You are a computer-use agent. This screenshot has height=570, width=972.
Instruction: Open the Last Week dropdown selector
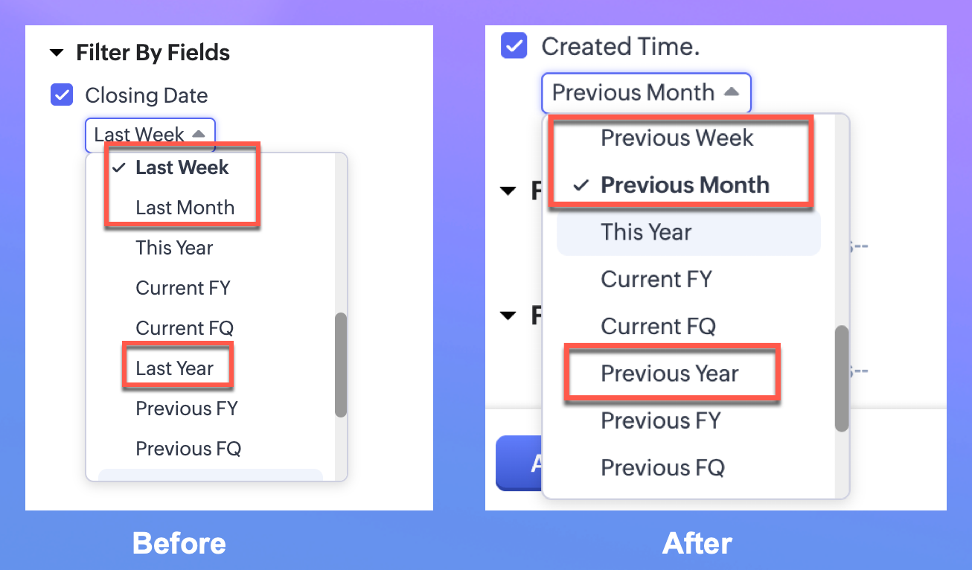coord(150,135)
